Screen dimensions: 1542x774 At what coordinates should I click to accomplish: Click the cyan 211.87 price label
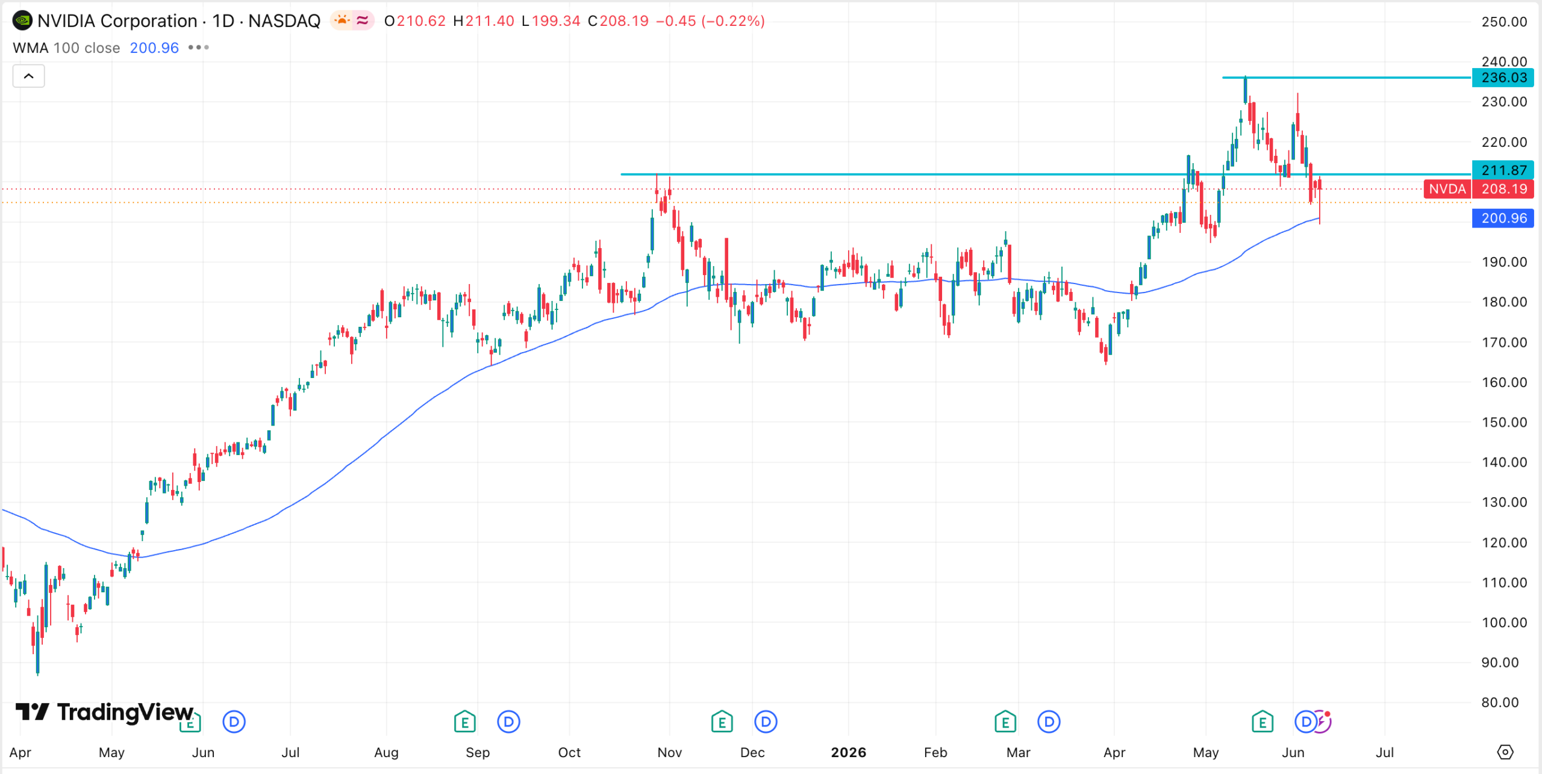pyautogui.click(x=1503, y=170)
